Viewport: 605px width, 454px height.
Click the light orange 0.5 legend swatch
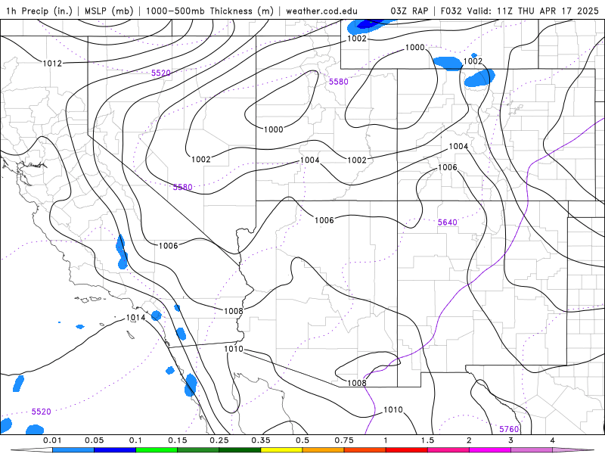point(324,450)
